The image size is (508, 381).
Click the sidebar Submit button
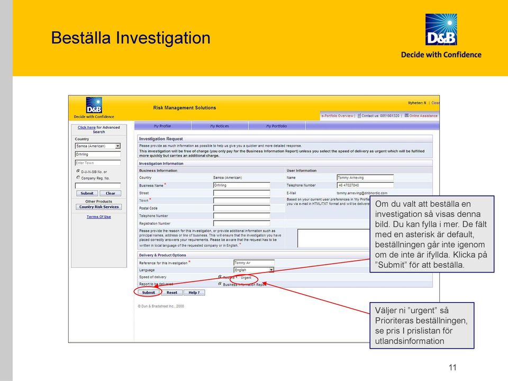point(87,194)
